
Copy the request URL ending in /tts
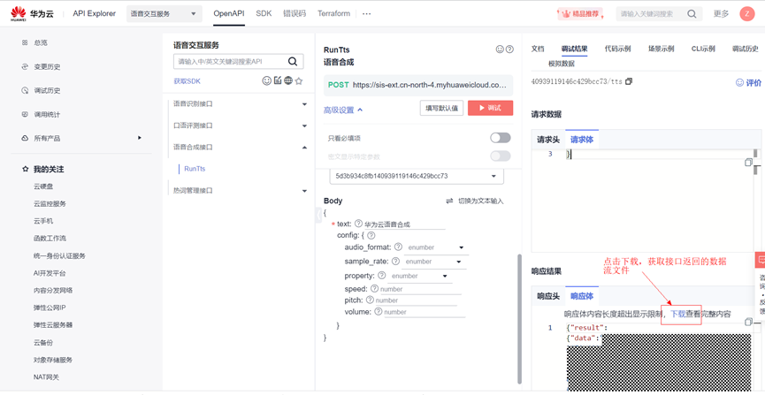629,81
